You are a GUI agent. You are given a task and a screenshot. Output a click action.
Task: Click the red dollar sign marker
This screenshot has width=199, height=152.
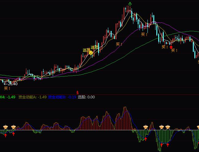coord(78,92)
